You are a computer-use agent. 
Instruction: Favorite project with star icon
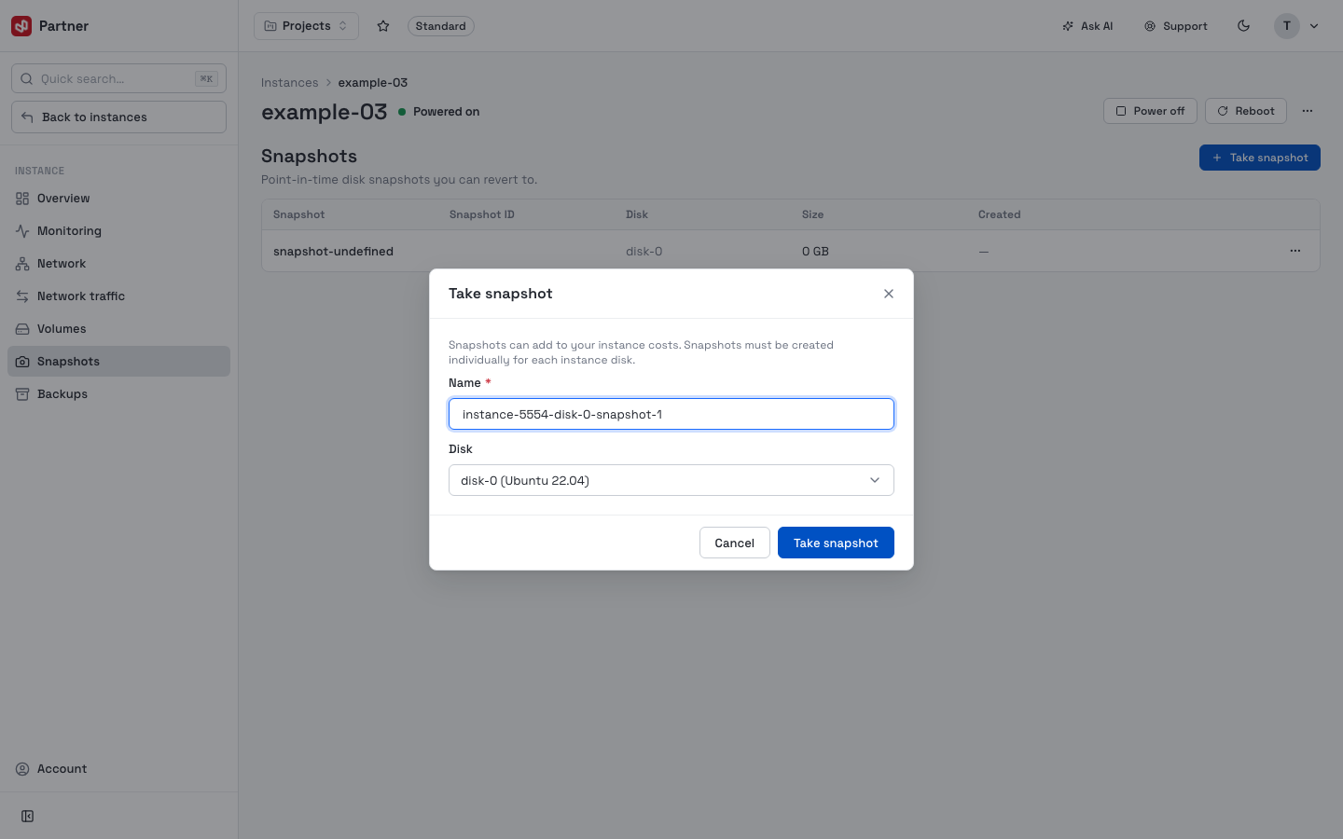(383, 26)
